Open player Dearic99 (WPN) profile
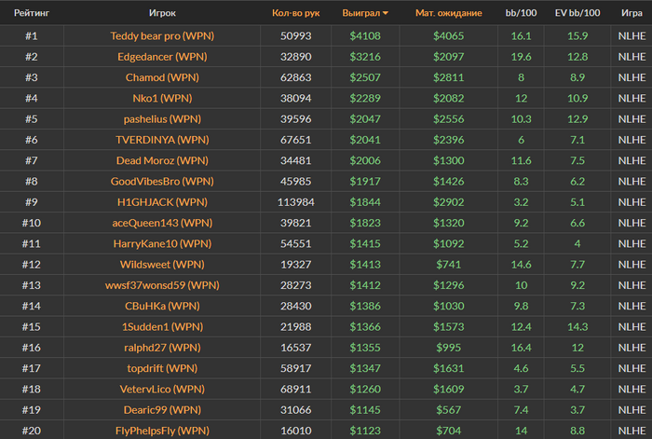652x439 pixels. (x=162, y=410)
